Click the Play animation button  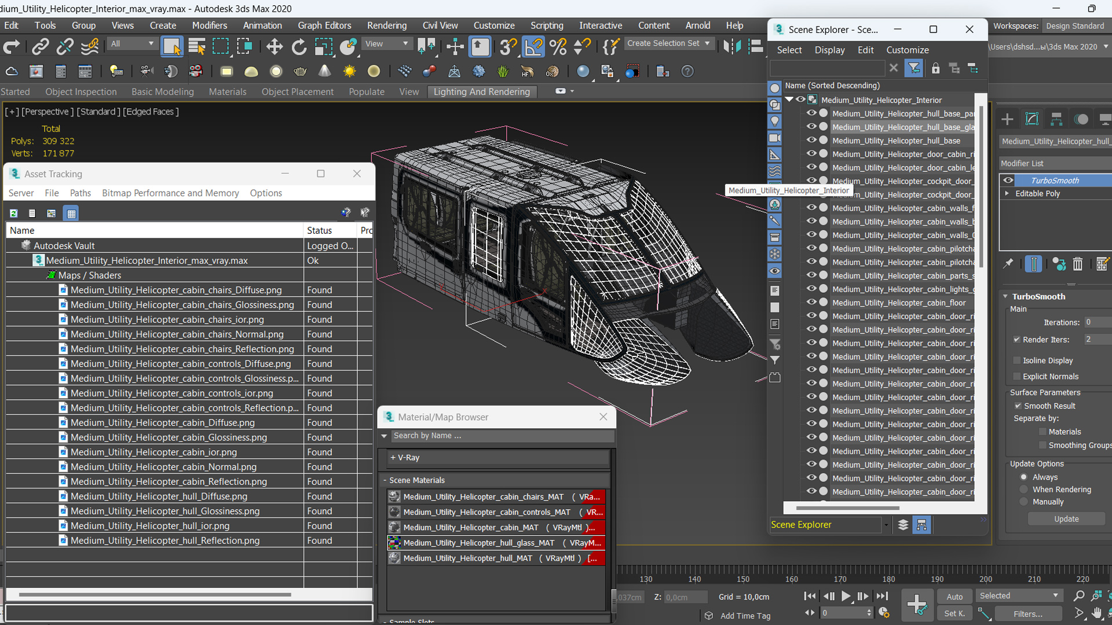coord(846,596)
